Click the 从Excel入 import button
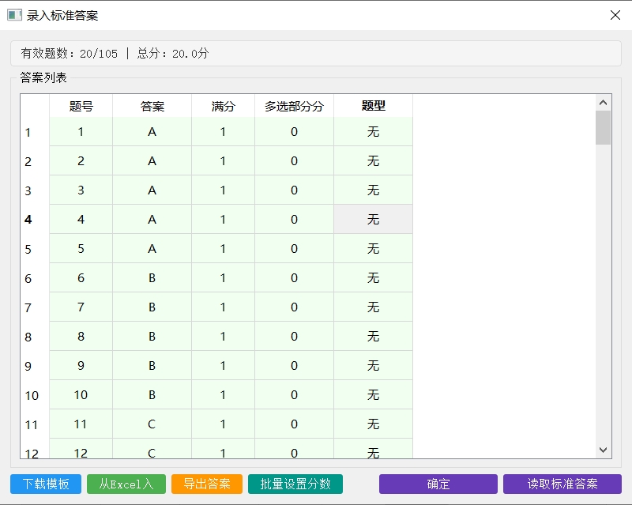 coord(126,484)
